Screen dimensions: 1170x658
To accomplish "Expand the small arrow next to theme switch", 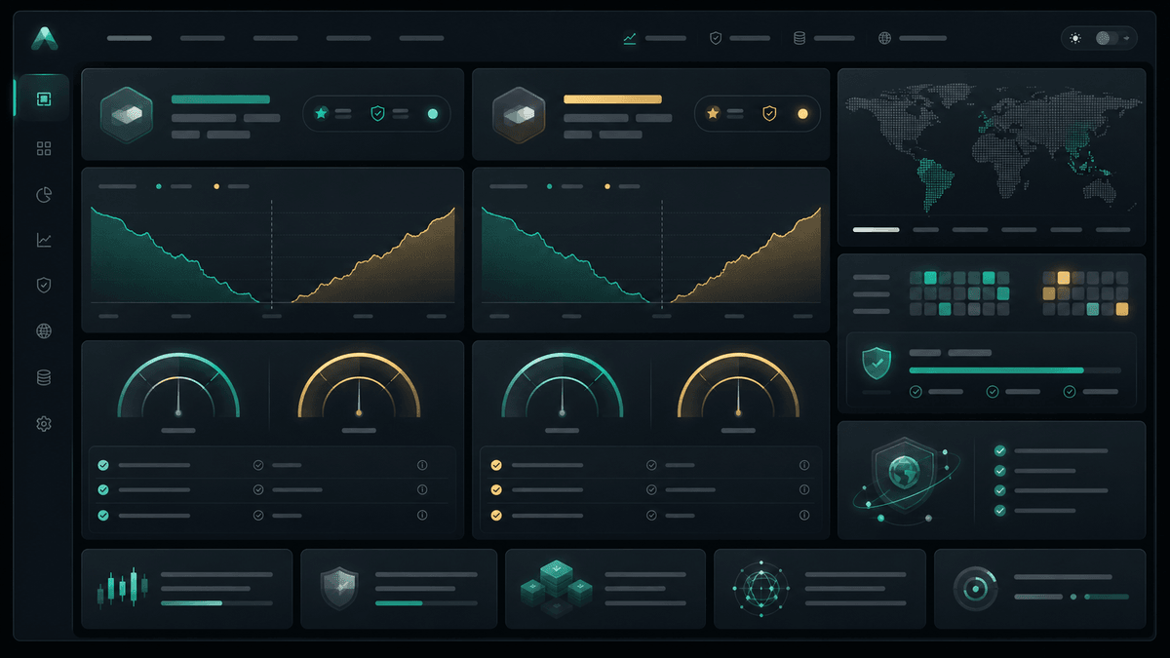I will coord(1127,38).
